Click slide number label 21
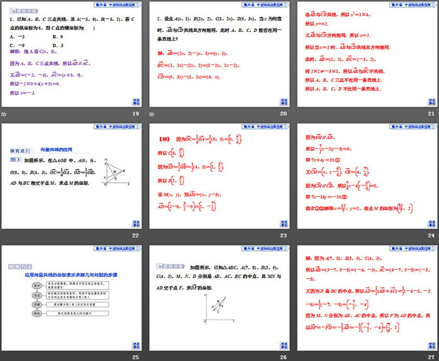 pyautogui.click(x=431, y=113)
